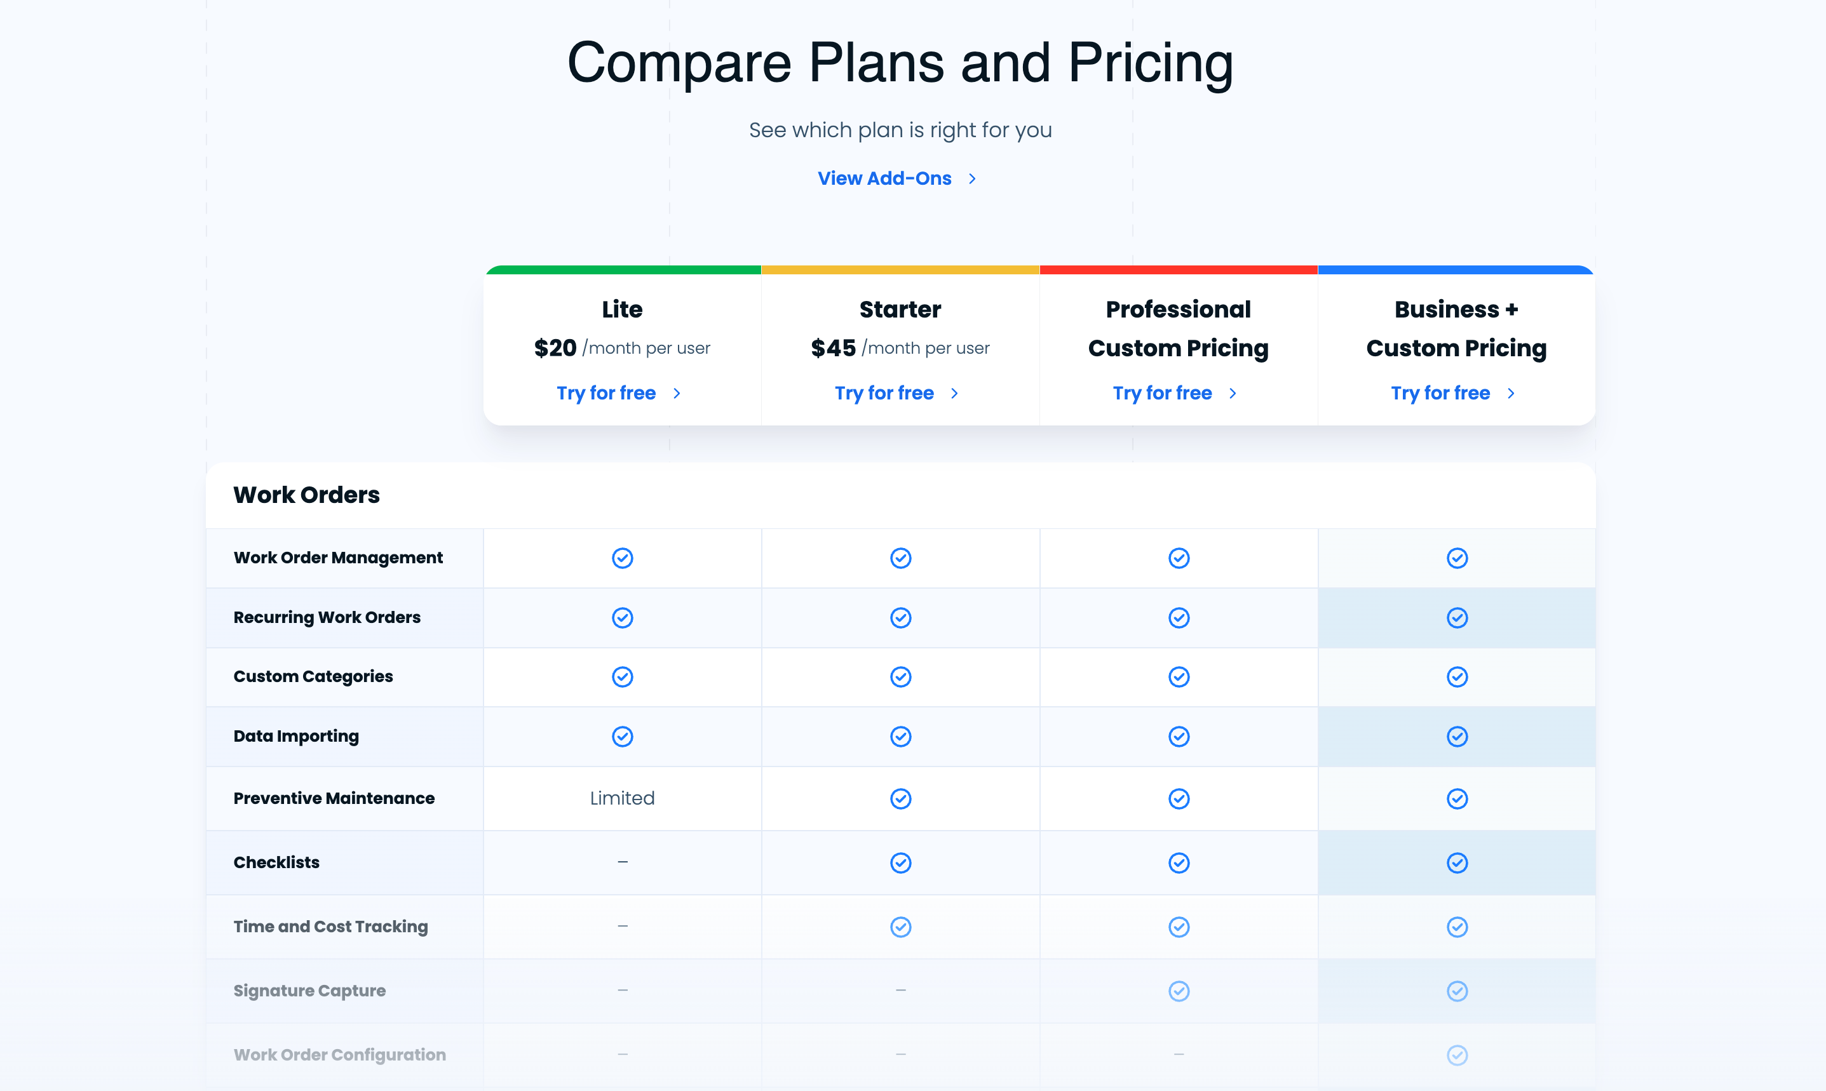This screenshot has width=1826, height=1091.
Task: Select the Professional plan header card
Action: pos(1178,345)
